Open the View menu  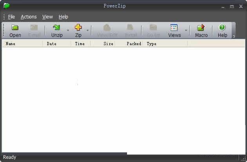(47, 17)
